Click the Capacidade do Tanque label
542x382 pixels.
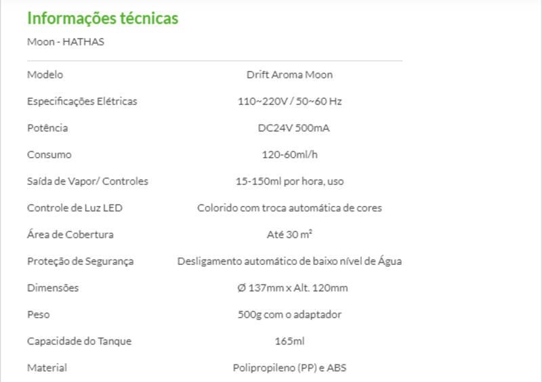pyautogui.click(x=79, y=341)
